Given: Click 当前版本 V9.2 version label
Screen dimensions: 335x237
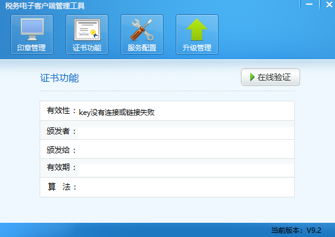Looking at the screenshot, I should pyautogui.click(x=296, y=230).
